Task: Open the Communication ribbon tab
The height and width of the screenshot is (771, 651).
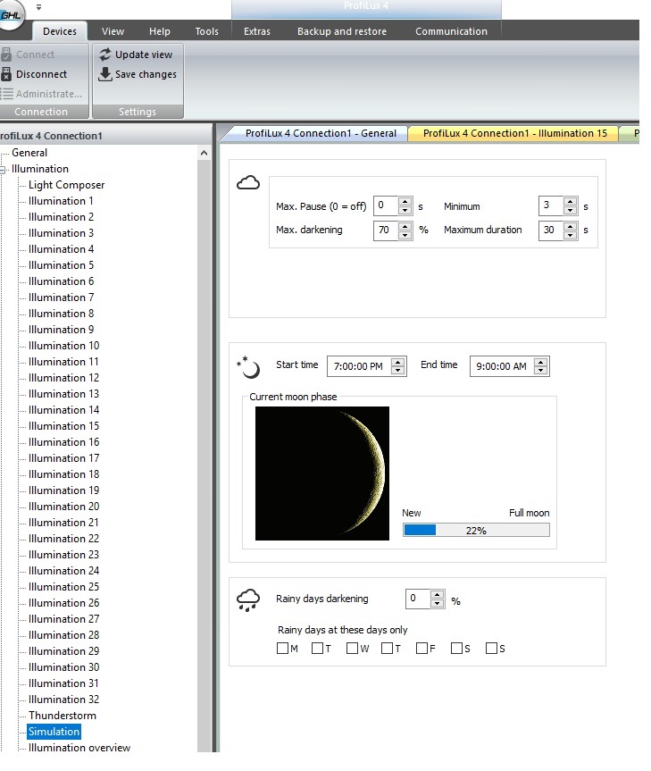Action: click(452, 31)
